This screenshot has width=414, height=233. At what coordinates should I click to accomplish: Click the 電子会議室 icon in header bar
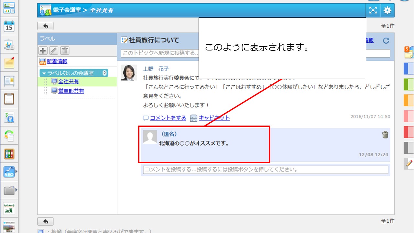(x=46, y=11)
